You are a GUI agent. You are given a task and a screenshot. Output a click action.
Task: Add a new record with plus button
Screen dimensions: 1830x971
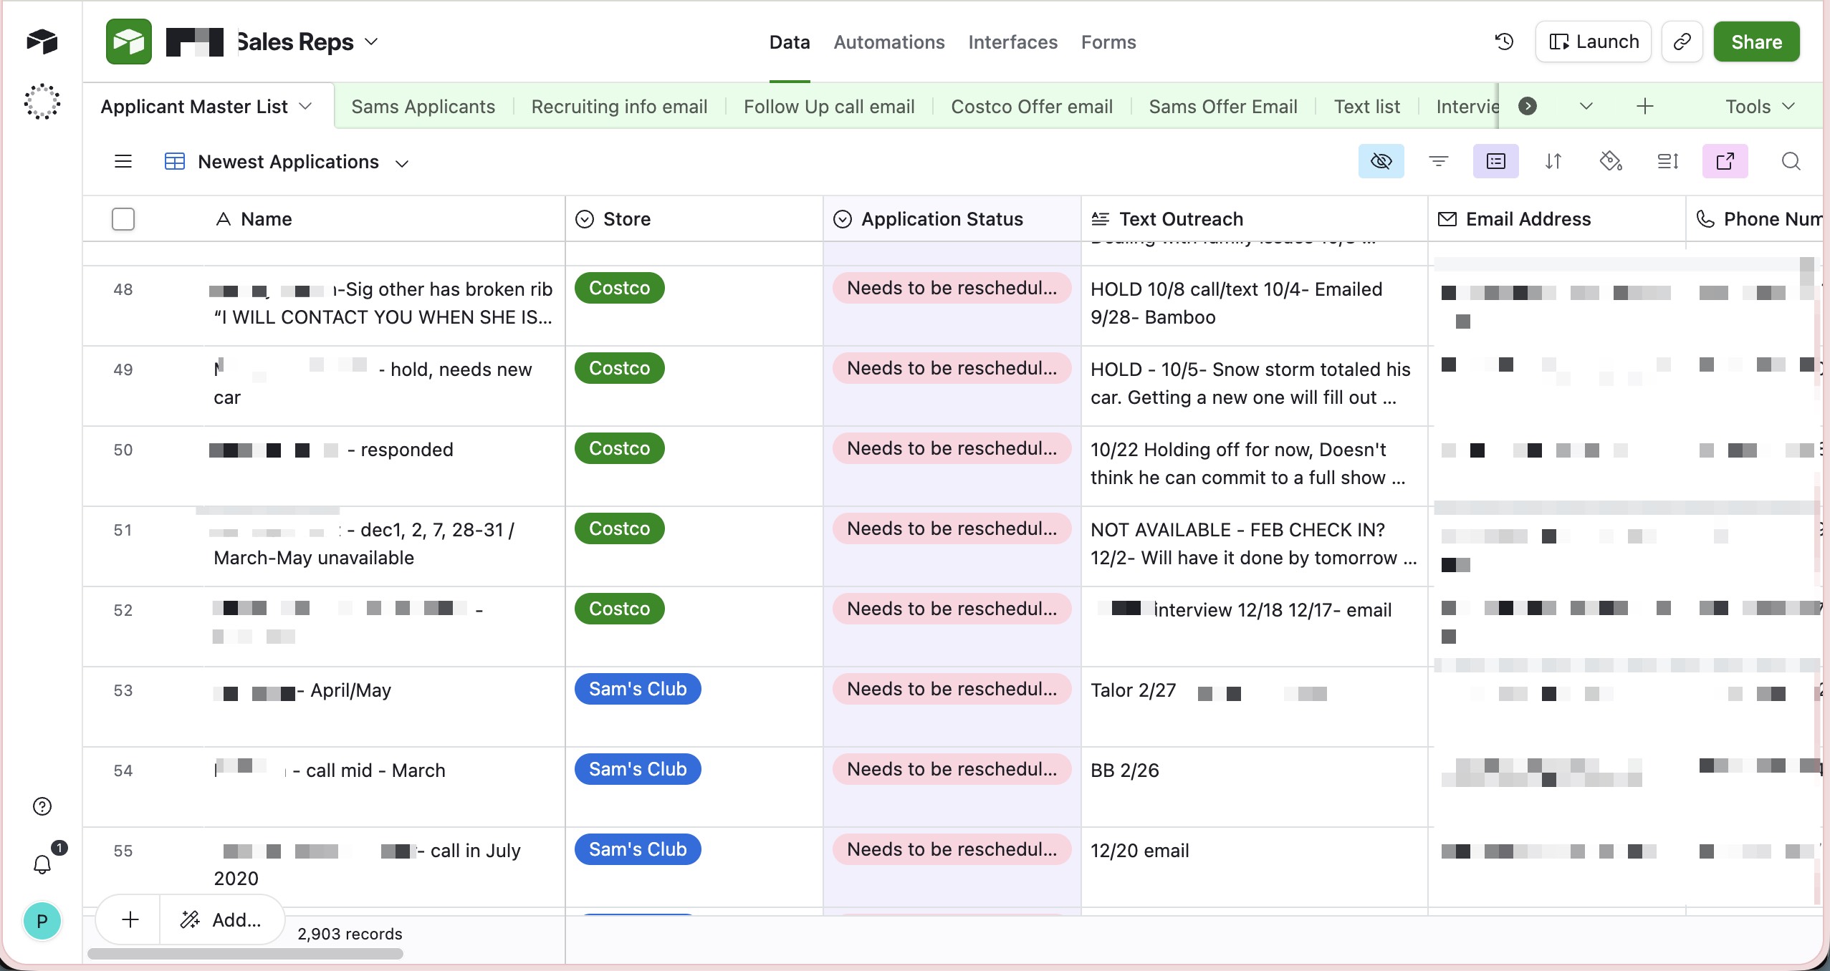(130, 919)
